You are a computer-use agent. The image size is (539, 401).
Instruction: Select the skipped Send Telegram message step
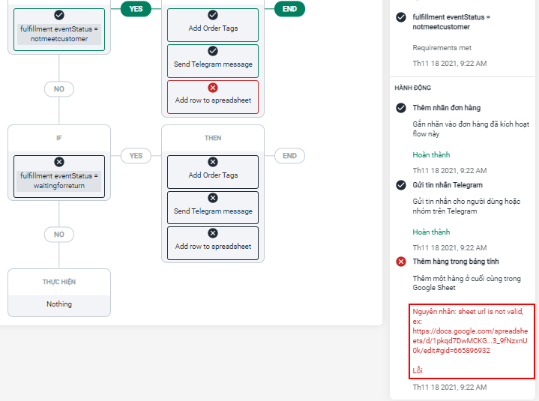213,211
